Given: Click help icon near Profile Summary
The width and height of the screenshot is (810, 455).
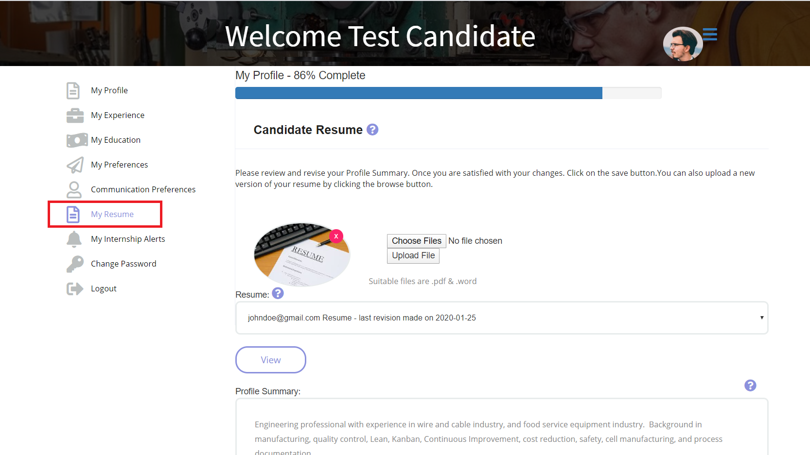Looking at the screenshot, I should tap(750, 385).
